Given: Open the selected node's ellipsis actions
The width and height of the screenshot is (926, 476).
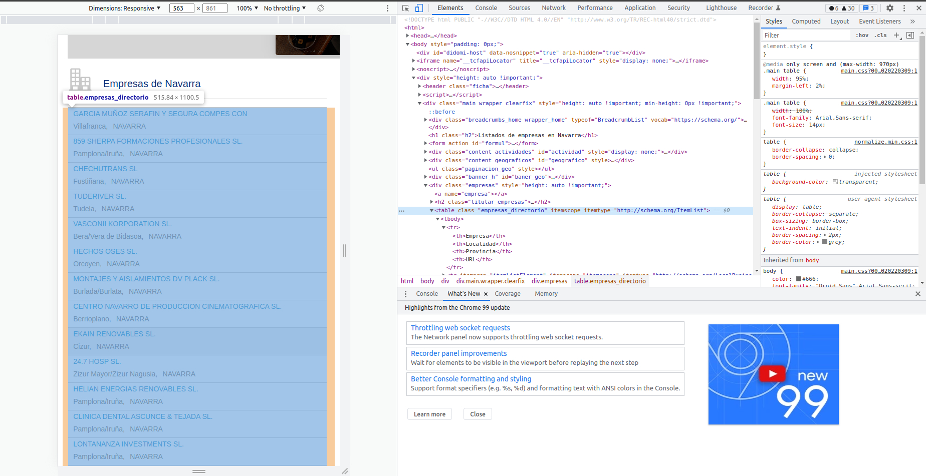Looking at the screenshot, I should point(401,211).
